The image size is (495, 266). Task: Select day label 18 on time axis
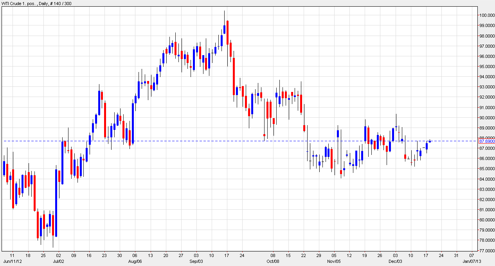(x=28, y=255)
